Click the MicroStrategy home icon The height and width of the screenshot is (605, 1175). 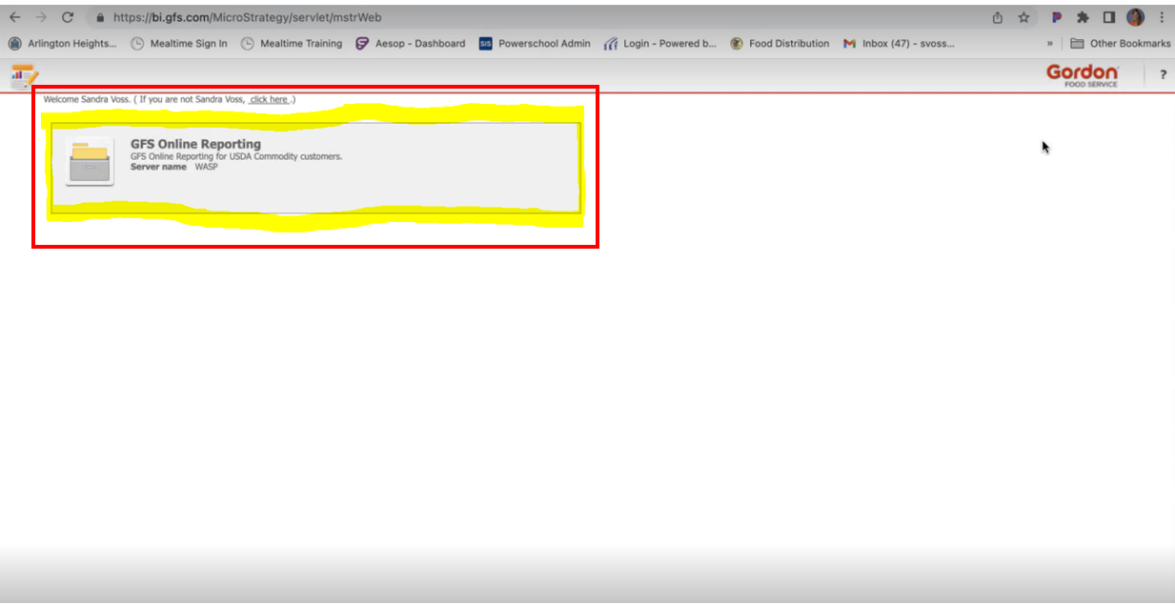click(x=24, y=76)
